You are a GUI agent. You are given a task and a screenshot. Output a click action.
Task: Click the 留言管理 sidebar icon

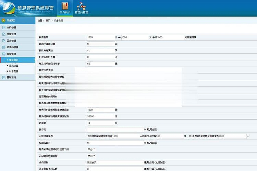tap(4, 41)
